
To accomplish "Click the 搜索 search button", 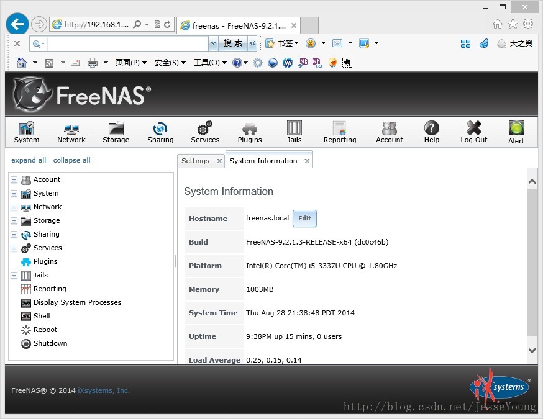I will [x=233, y=43].
